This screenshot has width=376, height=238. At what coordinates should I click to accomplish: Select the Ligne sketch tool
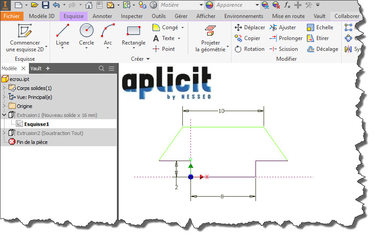62,31
